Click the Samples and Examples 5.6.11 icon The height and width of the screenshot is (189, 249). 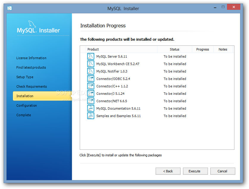(x=90, y=116)
